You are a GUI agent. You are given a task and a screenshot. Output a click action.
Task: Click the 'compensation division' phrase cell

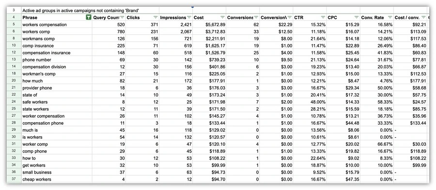coord(57,67)
